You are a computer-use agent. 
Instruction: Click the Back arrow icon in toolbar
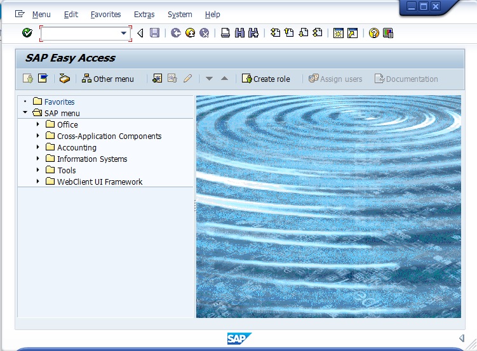coord(176,33)
